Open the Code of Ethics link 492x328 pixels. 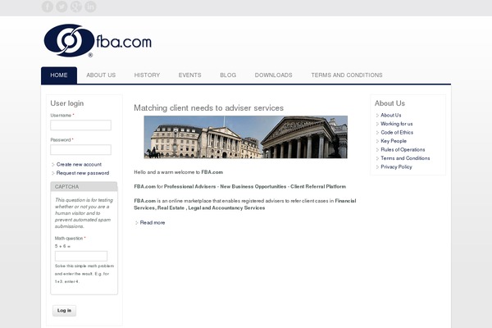[397, 133]
